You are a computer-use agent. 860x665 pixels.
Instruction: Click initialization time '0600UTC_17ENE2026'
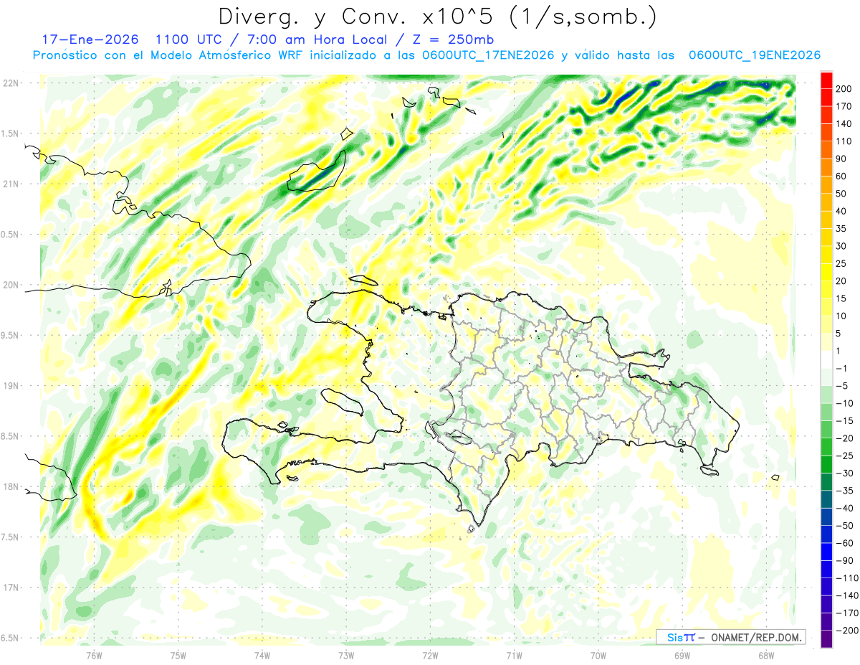[x=487, y=55]
